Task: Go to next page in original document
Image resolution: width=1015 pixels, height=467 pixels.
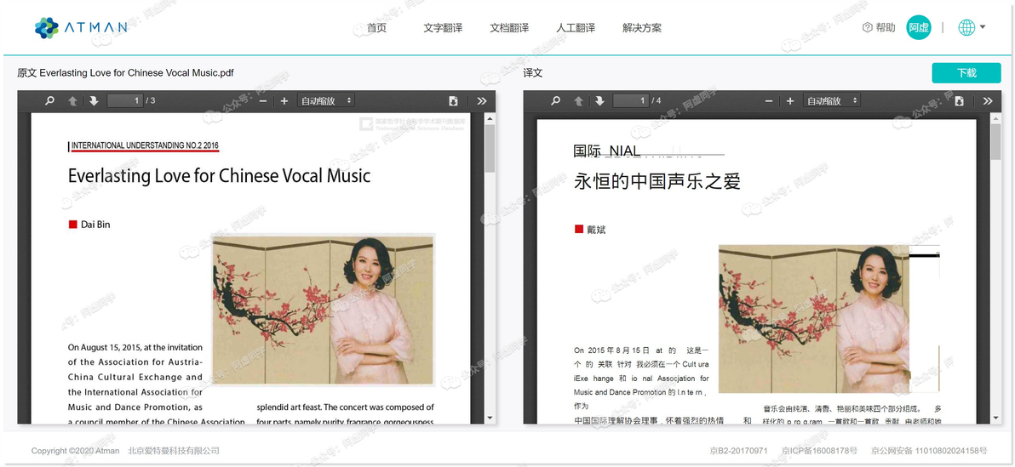Action: [94, 101]
